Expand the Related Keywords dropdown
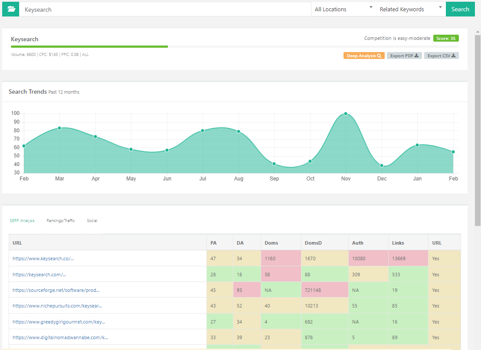Viewport: 481px width, 350px height. (x=410, y=9)
